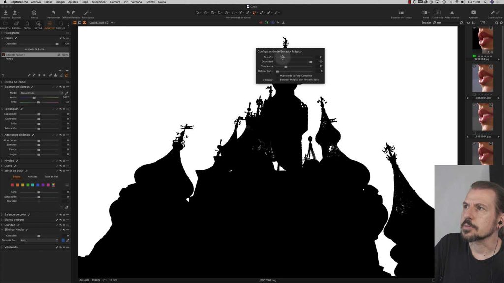Select the magic eraser tool in Capas
The height and width of the screenshot is (283, 504).
coord(67,75)
